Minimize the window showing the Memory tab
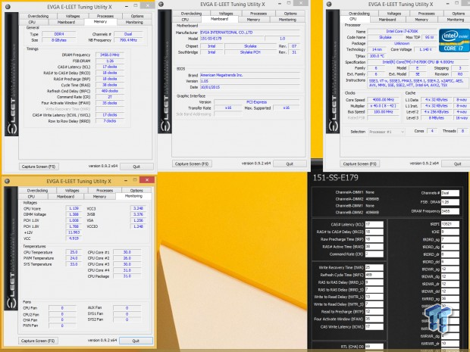This screenshot has height=352, width=470. [x=127, y=6]
